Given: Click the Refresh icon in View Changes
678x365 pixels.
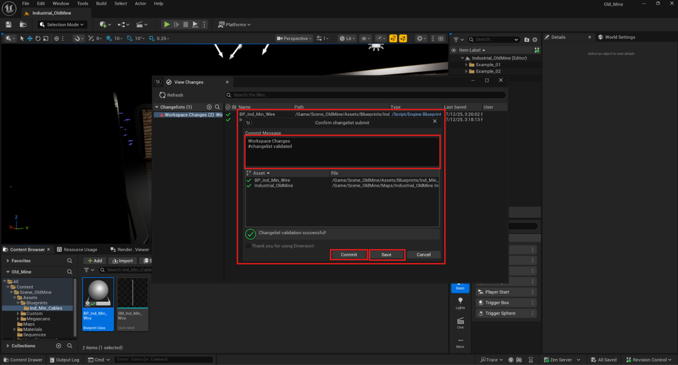Looking at the screenshot, I should pyautogui.click(x=162, y=95).
